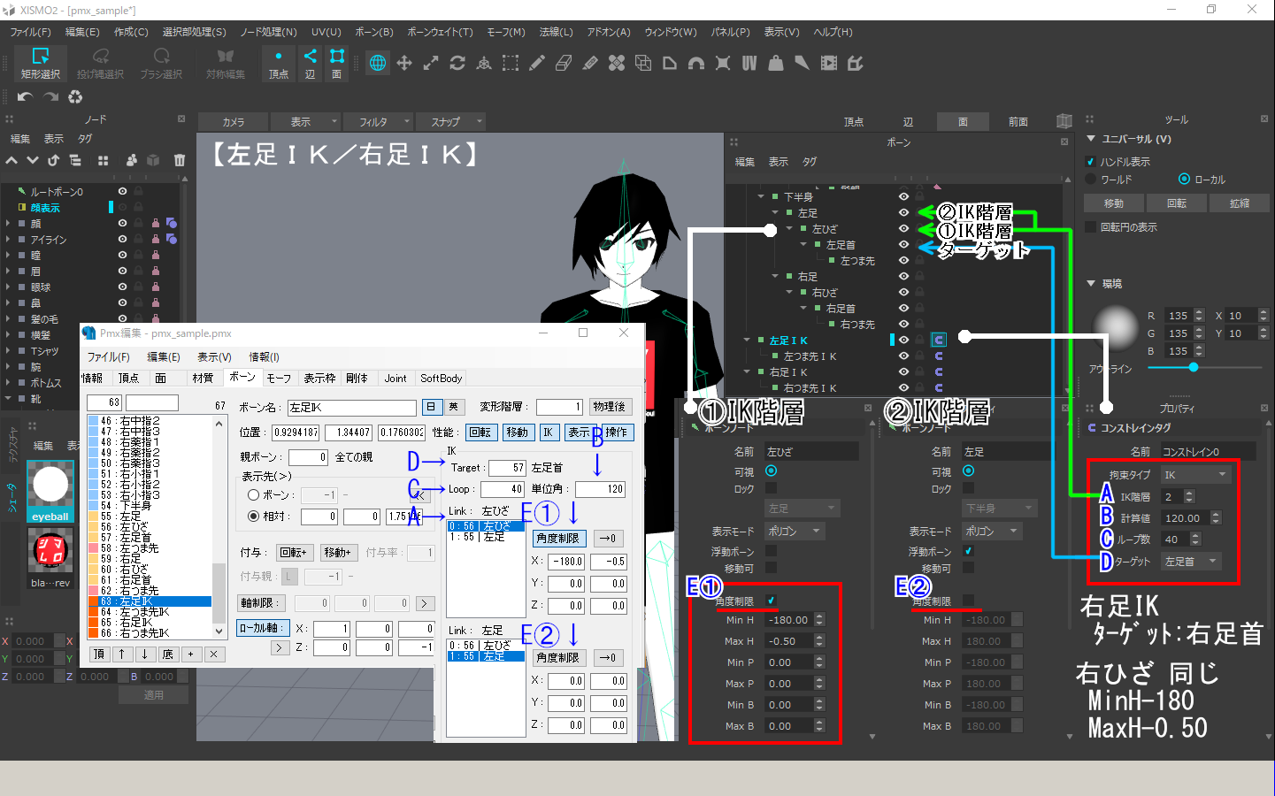
Task: Switch to 頂点 vertex mode in the toolbar
Action: pyautogui.click(x=279, y=64)
